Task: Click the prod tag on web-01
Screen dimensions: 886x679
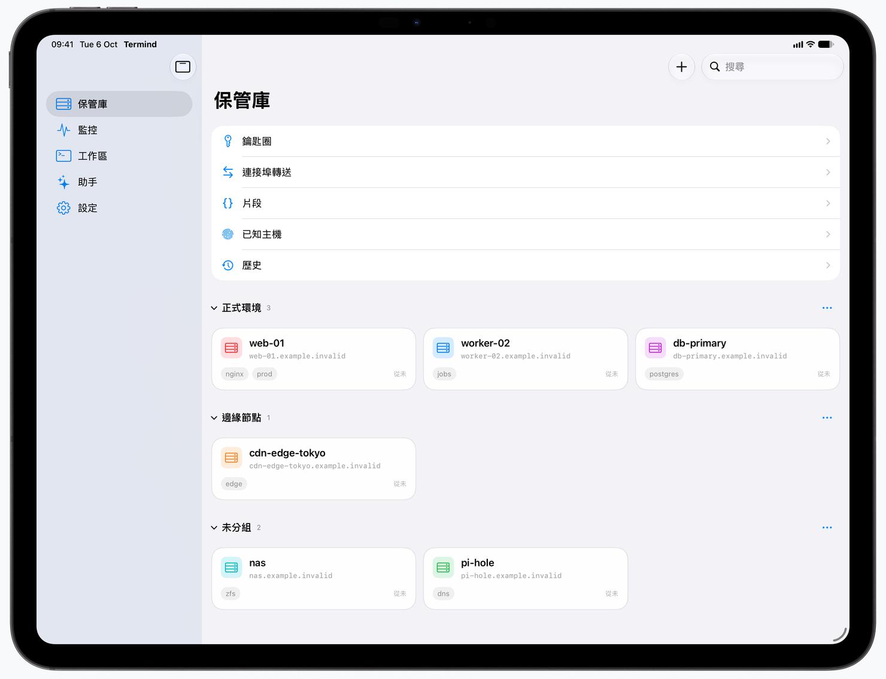Action: coord(265,374)
